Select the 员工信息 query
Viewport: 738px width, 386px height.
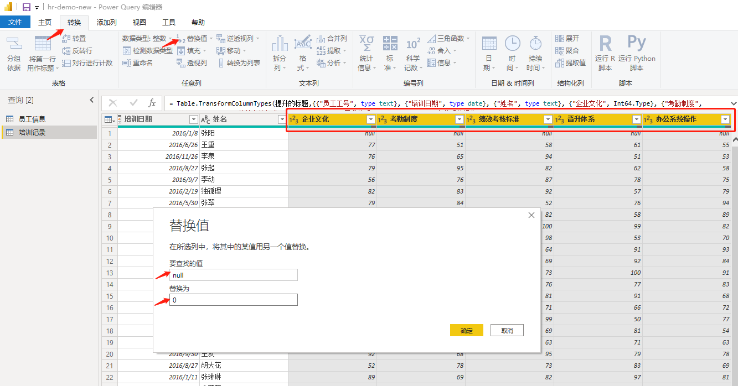coord(32,119)
